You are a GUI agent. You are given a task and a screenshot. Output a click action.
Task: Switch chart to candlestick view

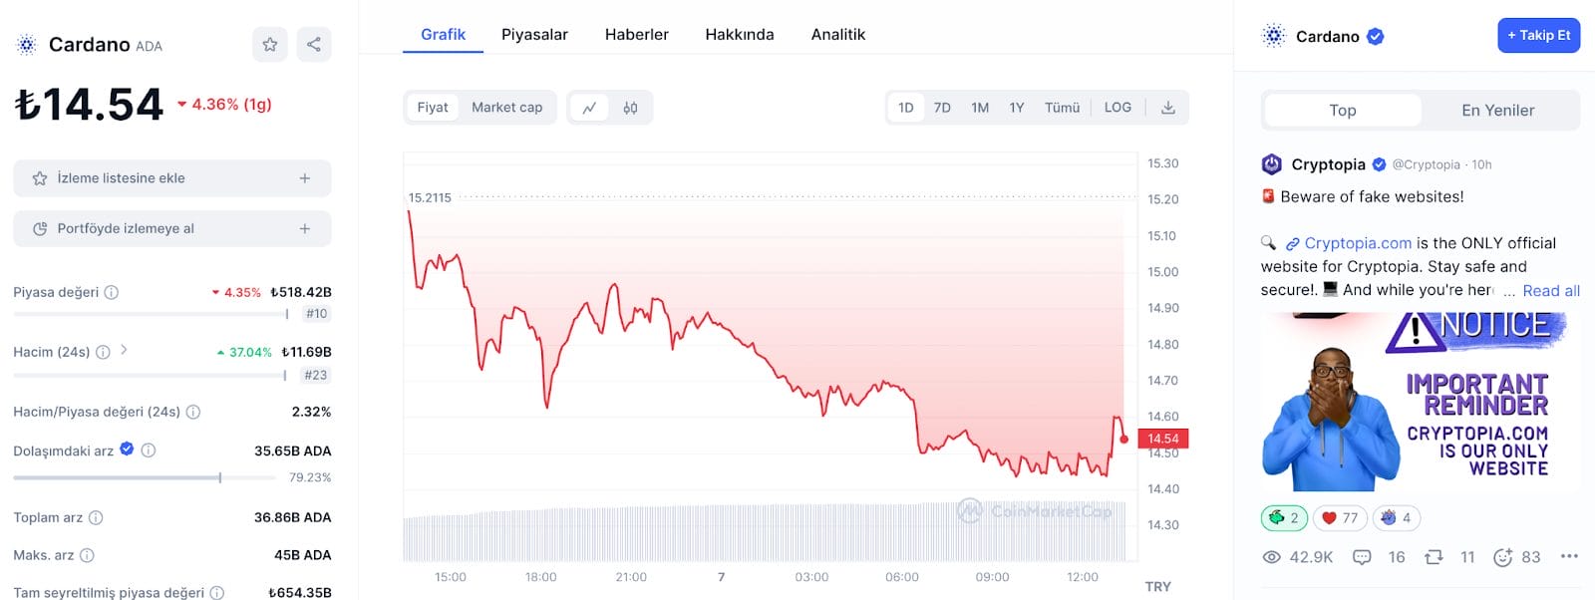632,107
